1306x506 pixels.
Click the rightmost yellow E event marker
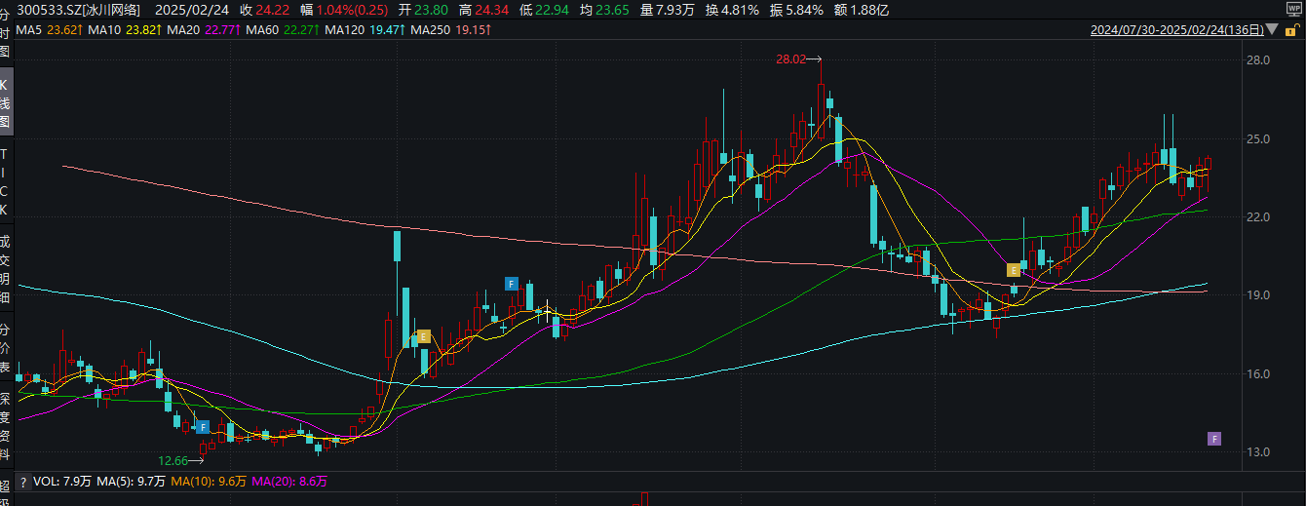click(1014, 269)
